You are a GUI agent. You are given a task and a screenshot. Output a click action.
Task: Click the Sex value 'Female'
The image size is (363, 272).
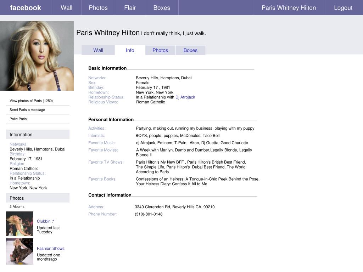(x=143, y=83)
